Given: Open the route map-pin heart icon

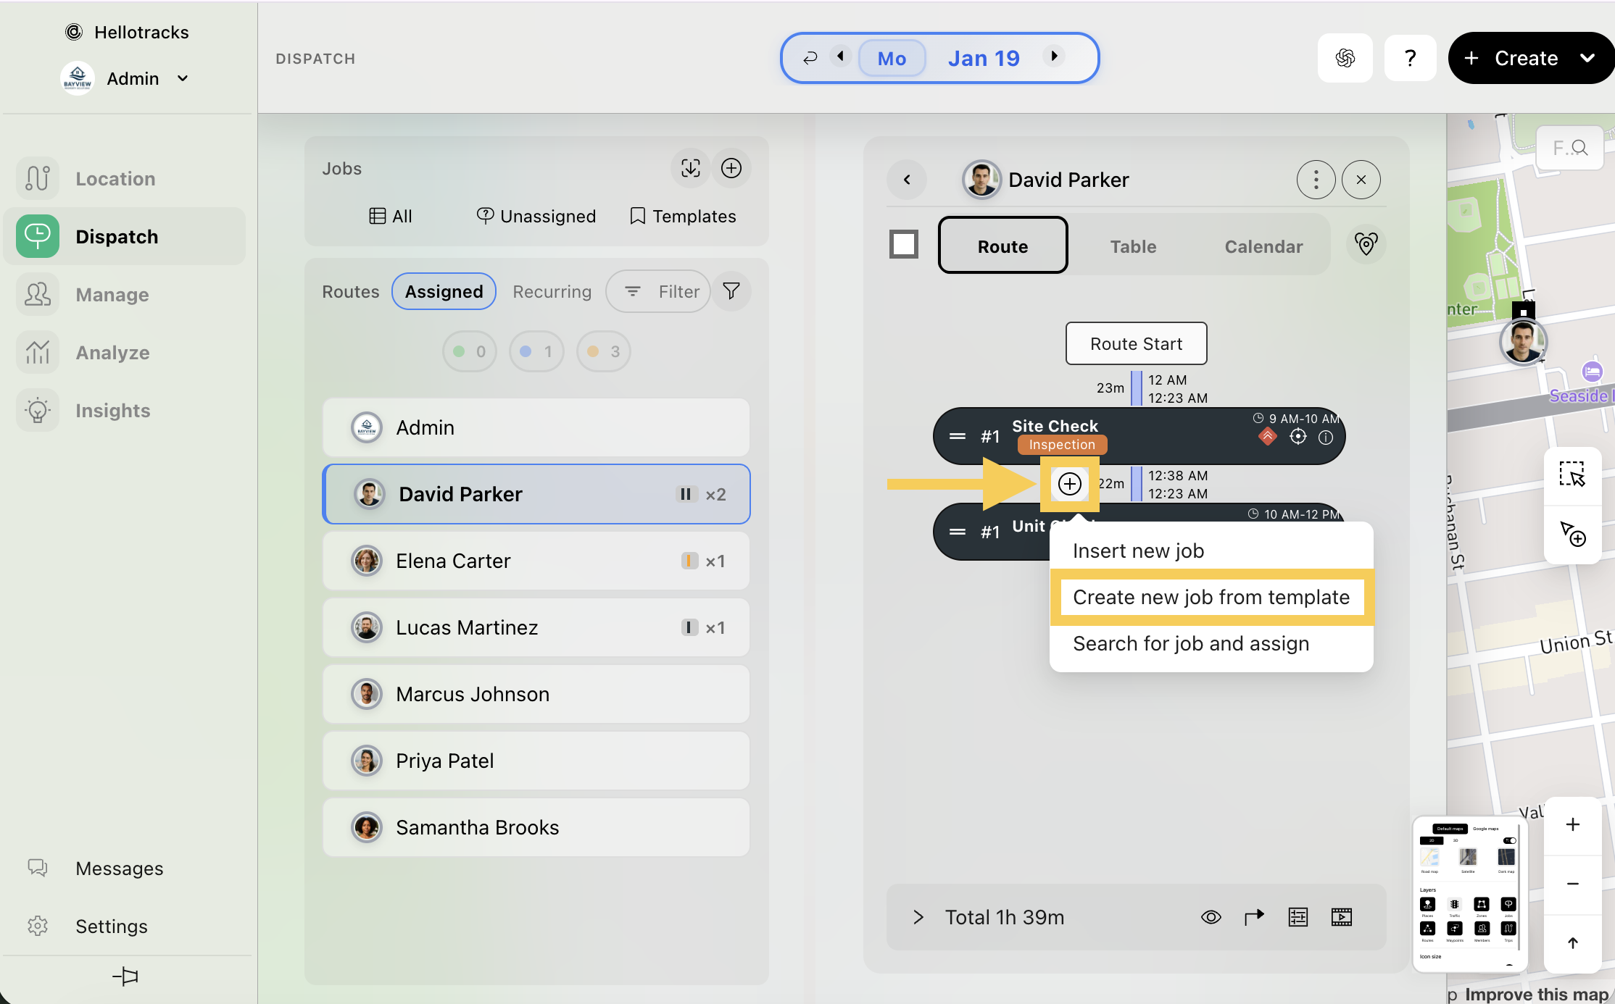Looking at the screenshot, I should (1366, 245).
